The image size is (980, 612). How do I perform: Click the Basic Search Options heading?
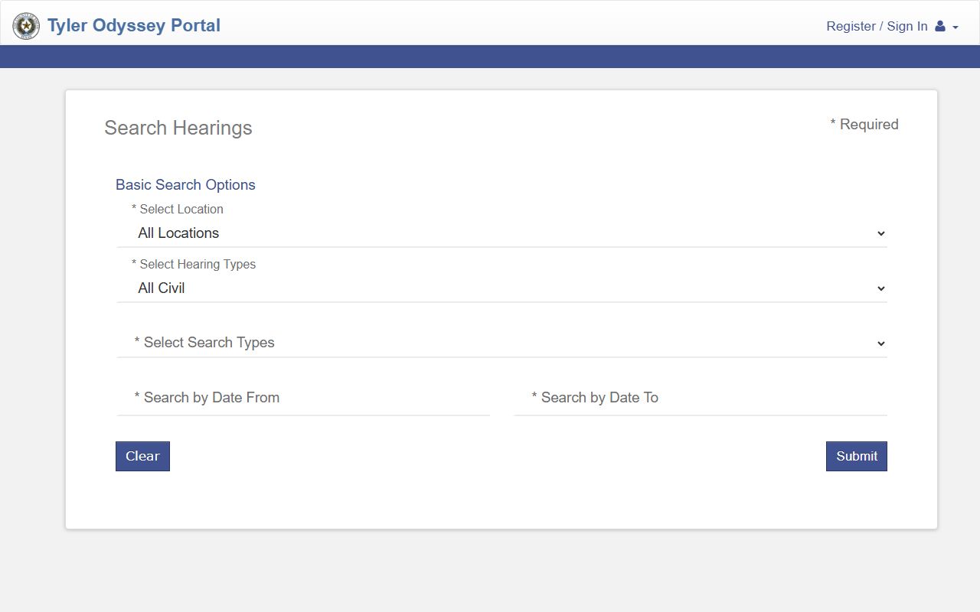(185, 184)
